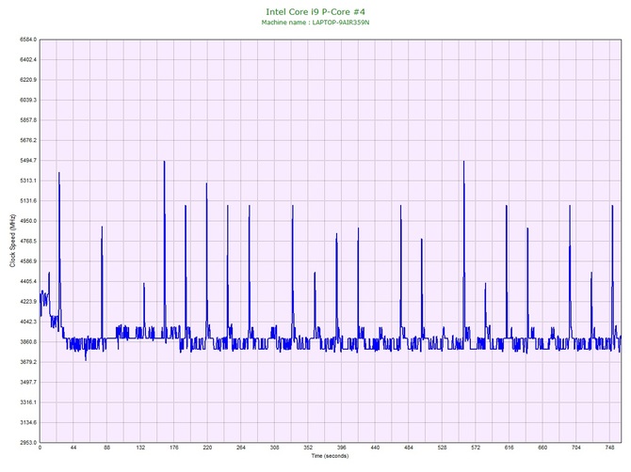Image resolution: width=631 pixels, height=472 pixels.
Task: Click the 660 tick on time axis
Action: (542, 448)
